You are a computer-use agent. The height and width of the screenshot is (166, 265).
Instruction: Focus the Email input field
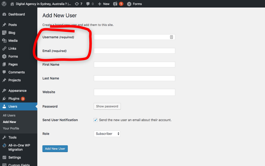(135, 51)
